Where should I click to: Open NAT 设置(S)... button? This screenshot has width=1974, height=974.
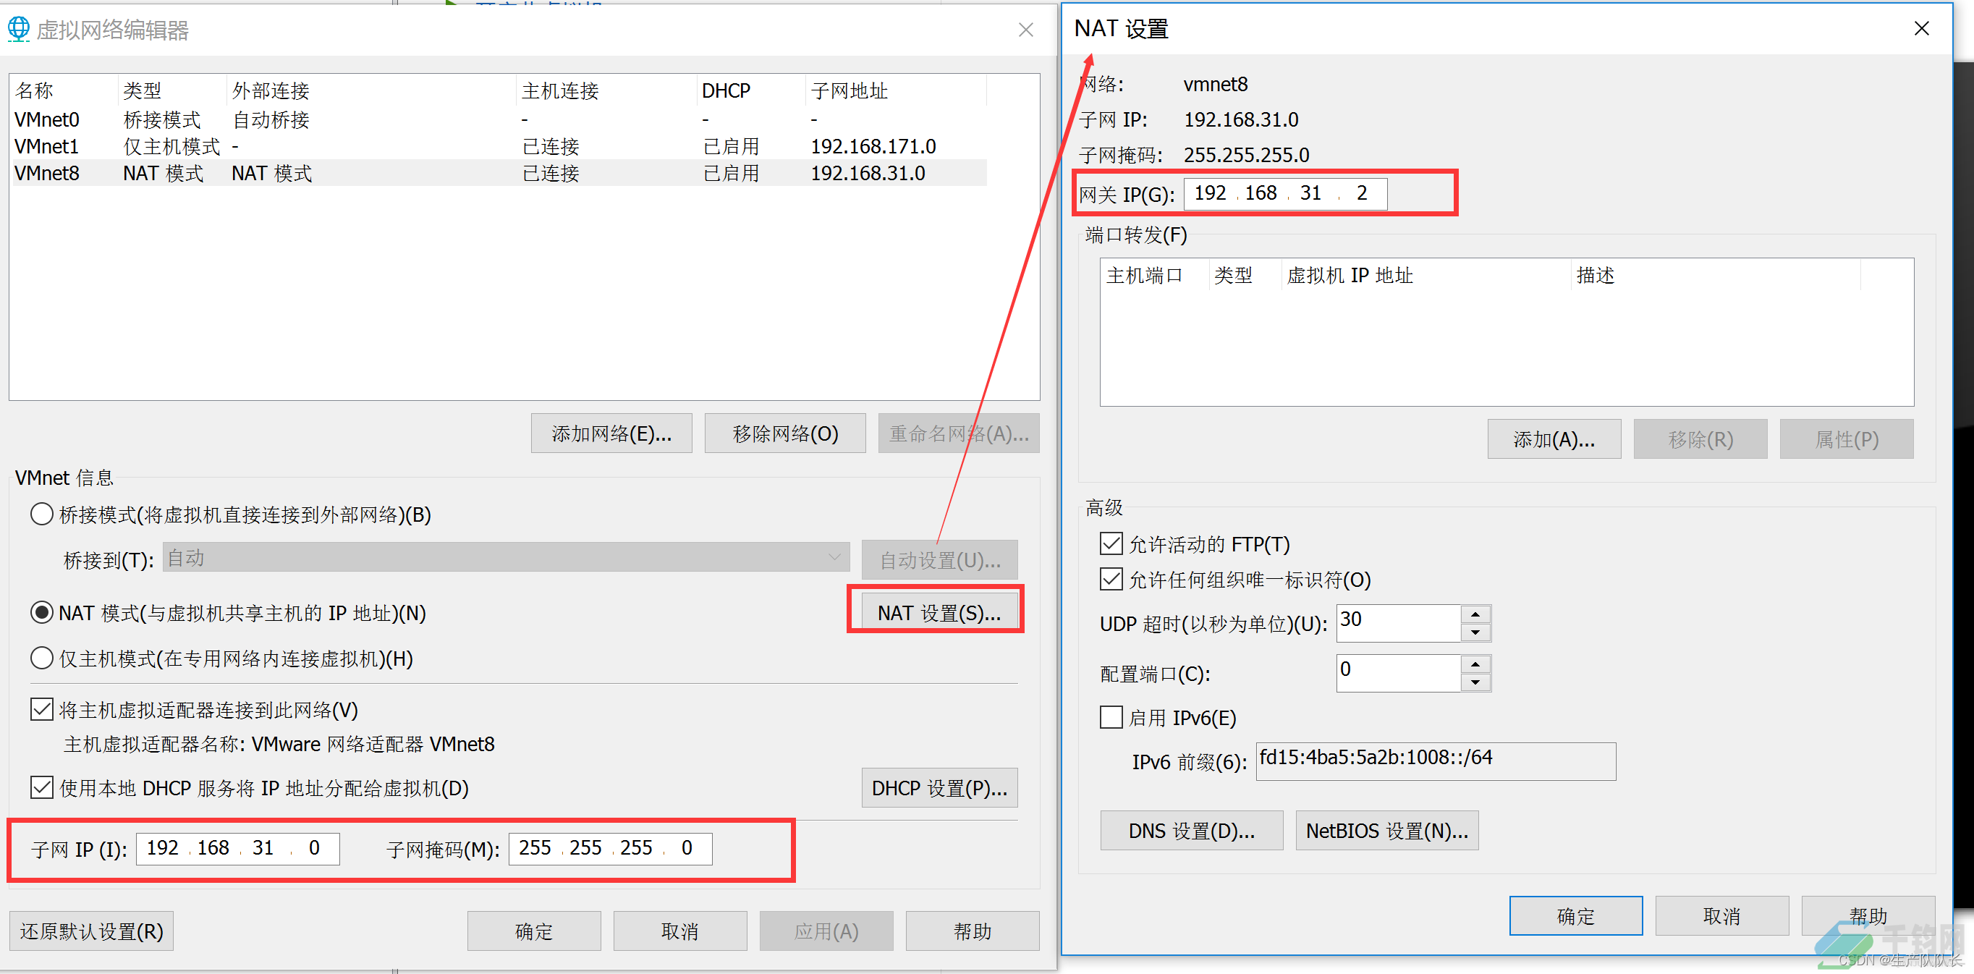point(939,613)
